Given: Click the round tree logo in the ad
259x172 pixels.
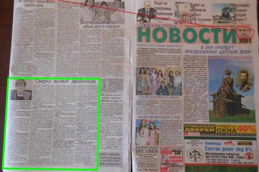Looking at the screenshot, I should pyautogui.click(x=195, y=155).
